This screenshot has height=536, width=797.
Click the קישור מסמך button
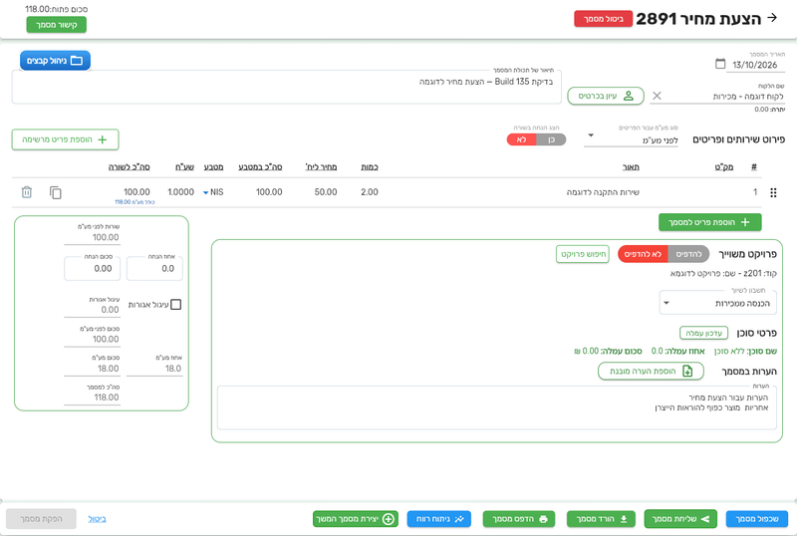point(57,25)
